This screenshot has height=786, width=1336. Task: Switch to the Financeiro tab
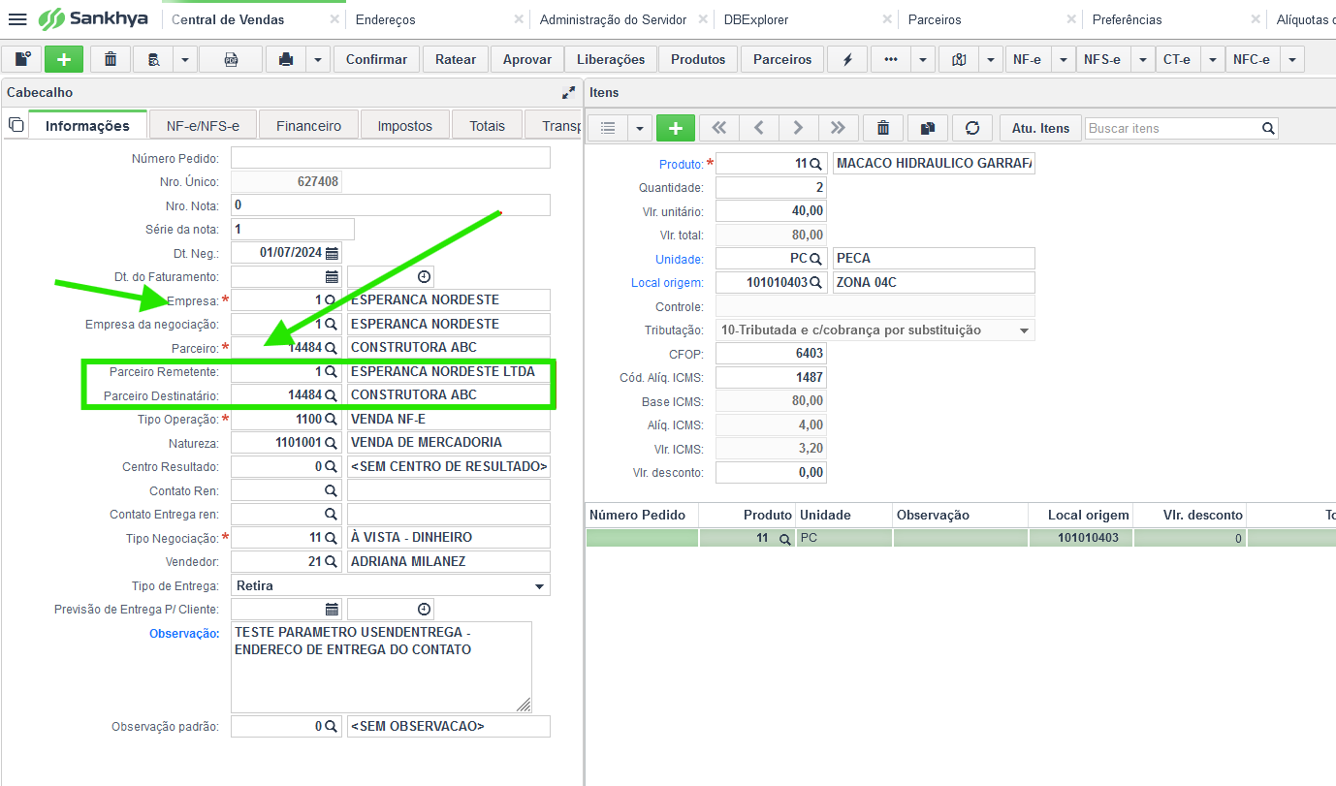(x=308, y=125)
